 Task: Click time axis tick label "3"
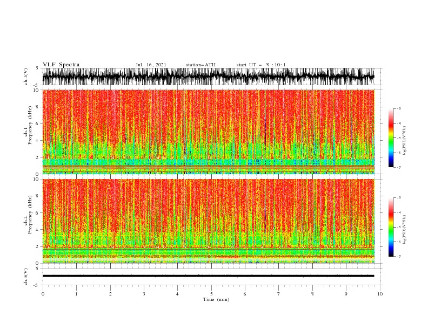click(x=144, y=294)
